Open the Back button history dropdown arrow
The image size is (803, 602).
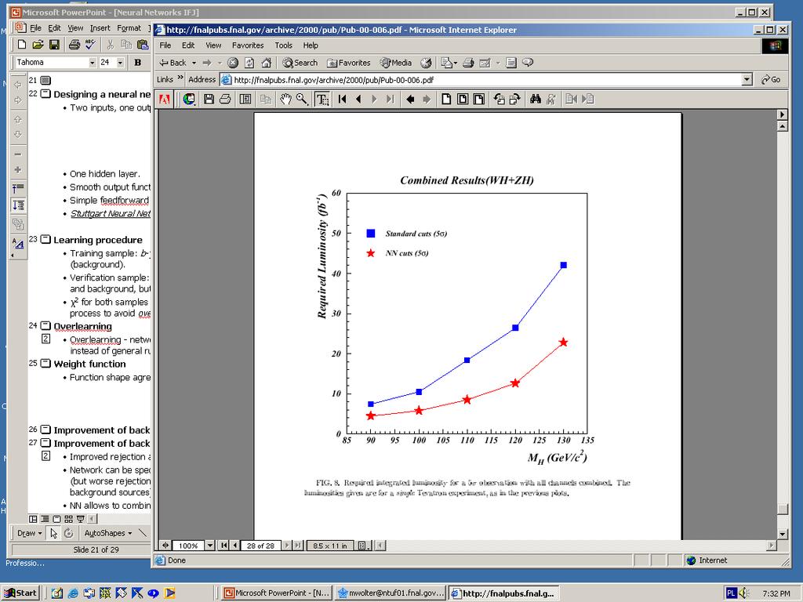tap(194, 63)
